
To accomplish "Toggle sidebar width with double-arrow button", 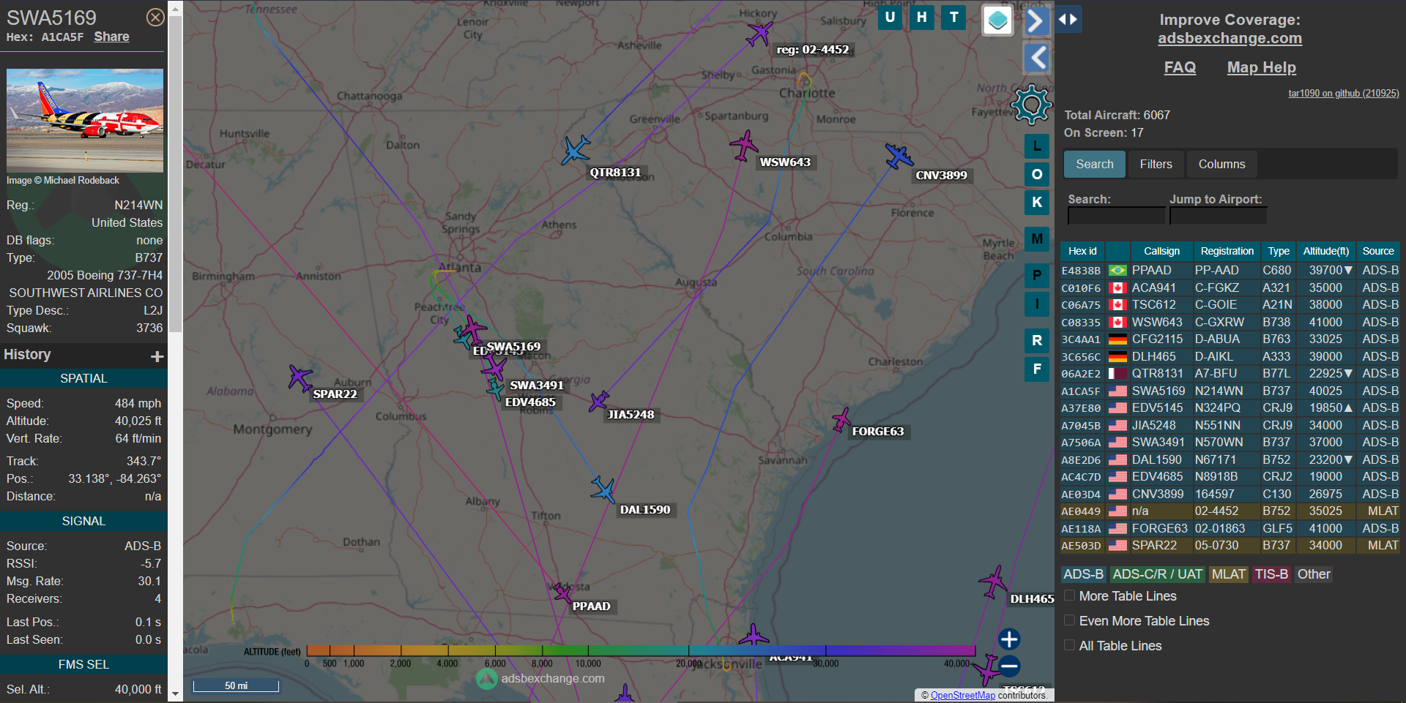I will pyautogui.click(x=1068, y=20).
